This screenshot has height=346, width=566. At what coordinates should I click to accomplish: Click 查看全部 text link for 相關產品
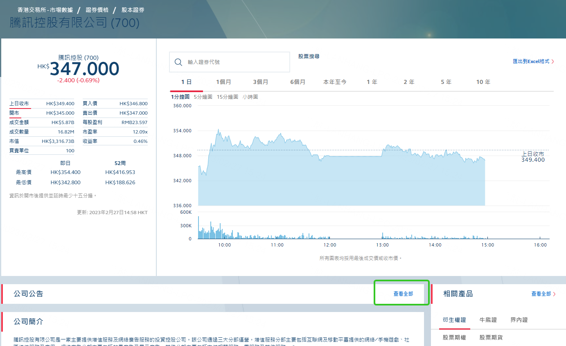pos(541,294)
